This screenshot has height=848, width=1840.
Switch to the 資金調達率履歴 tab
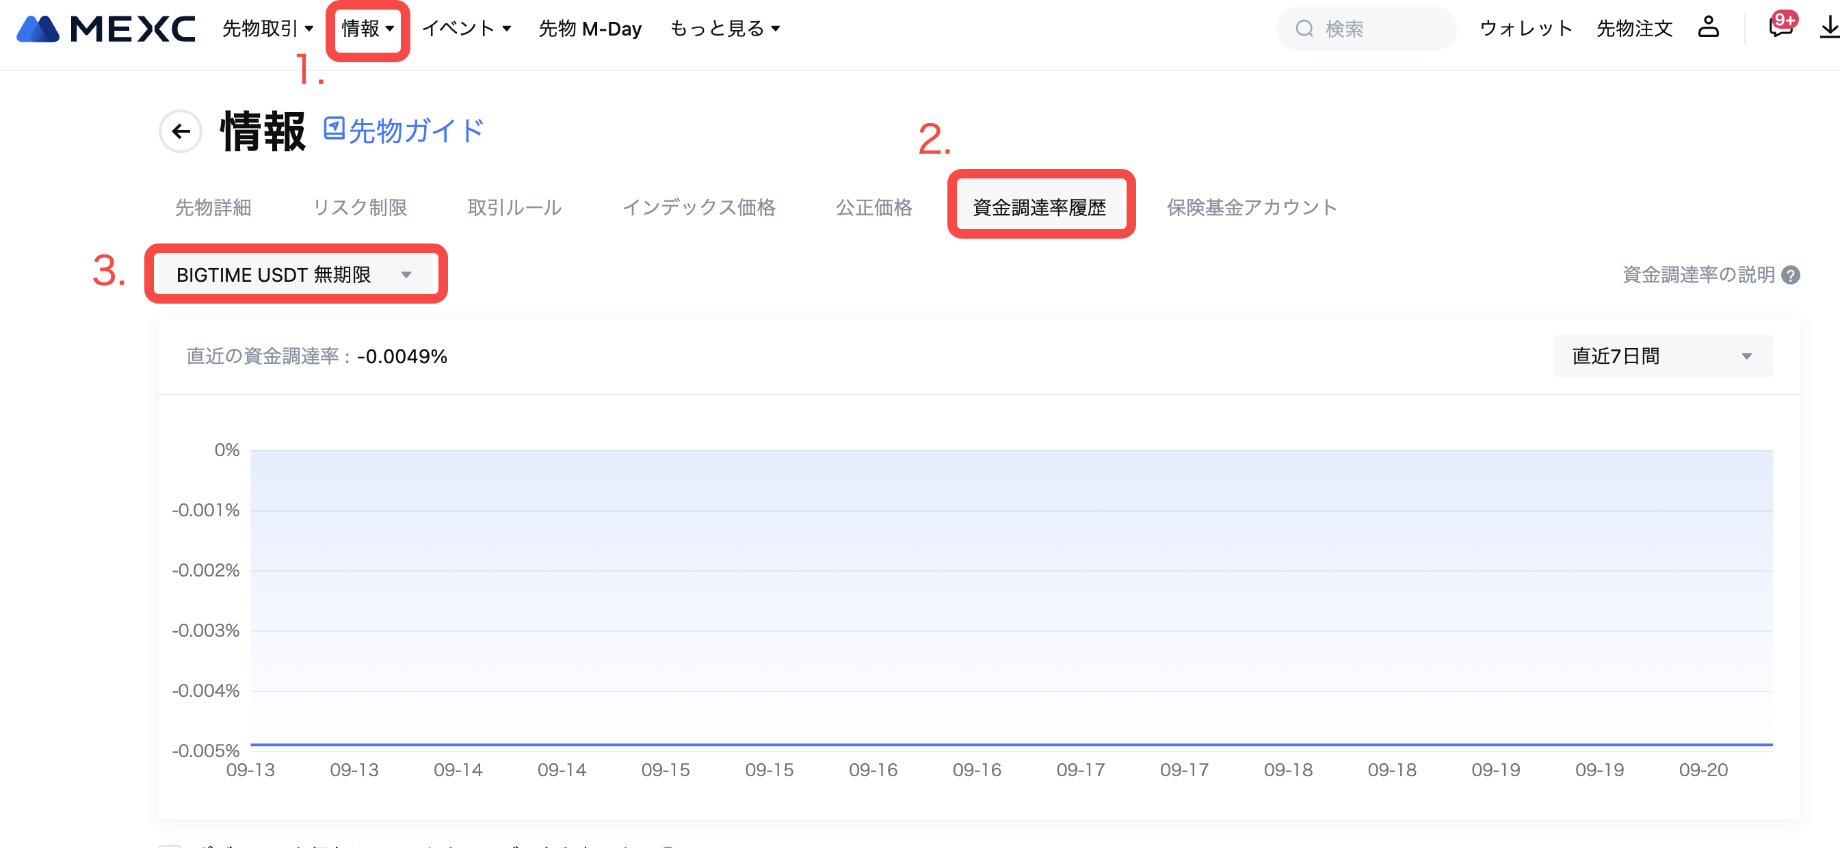click(1039, 207)
